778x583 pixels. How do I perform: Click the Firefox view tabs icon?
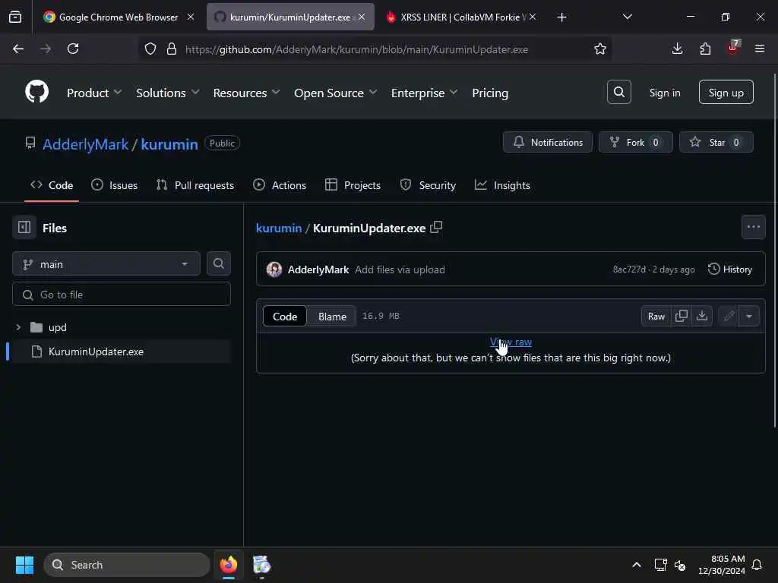[x=15, y=17]
